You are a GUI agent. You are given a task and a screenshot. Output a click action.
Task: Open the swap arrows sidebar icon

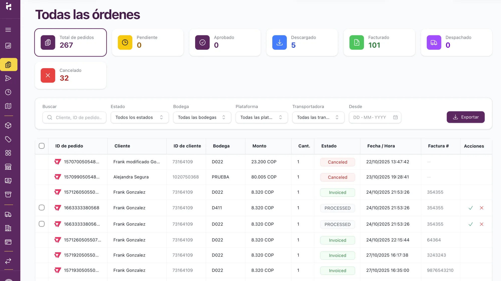click(8, 261)
